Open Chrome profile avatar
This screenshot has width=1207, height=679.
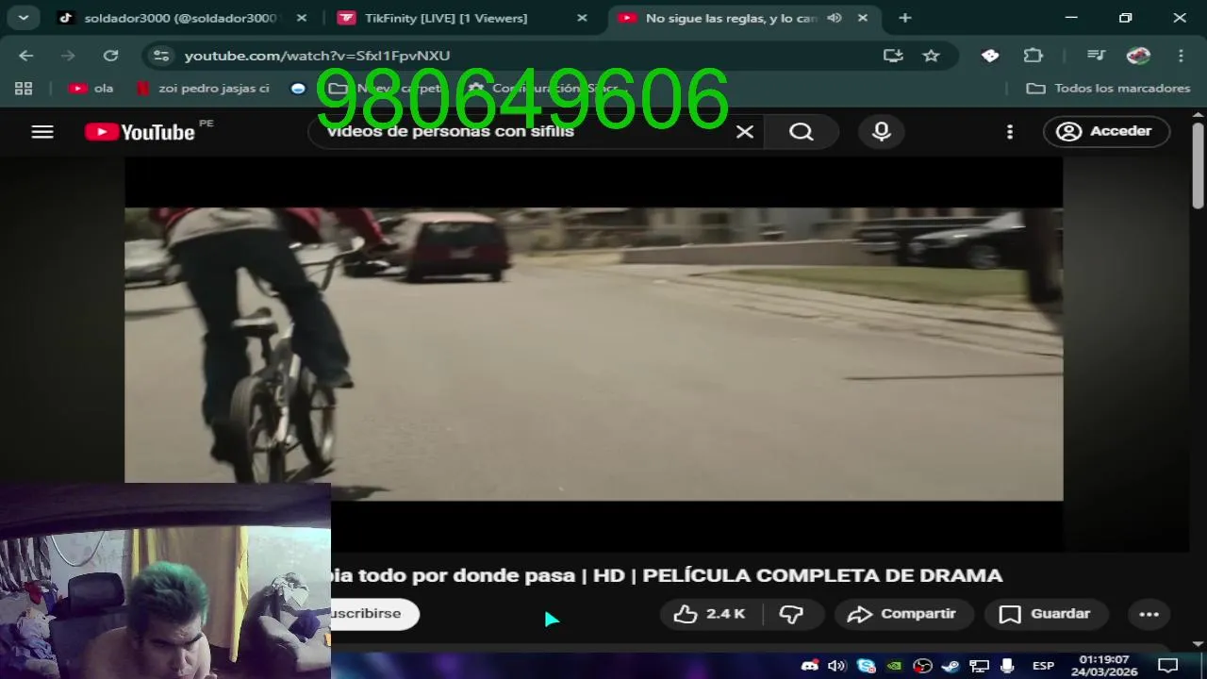tap(1139, 56)
